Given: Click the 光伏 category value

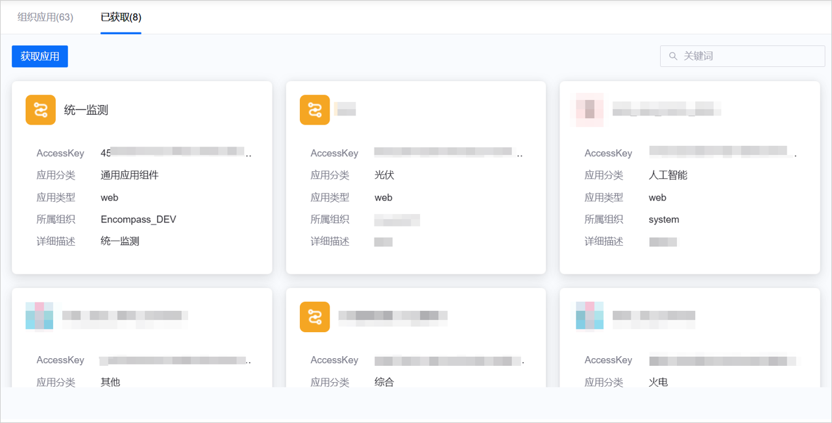Looking at the screenshot, I should 384,175.
